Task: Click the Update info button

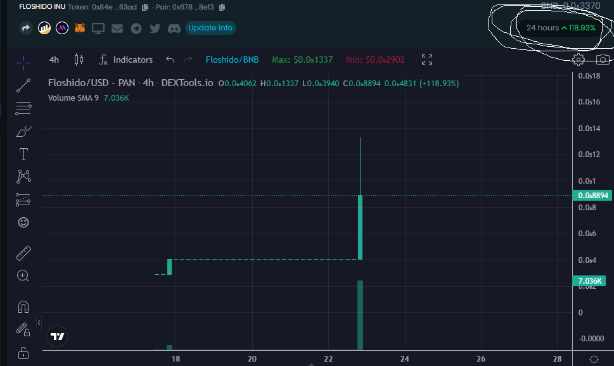Action: pyautogui.click(x=210, y=28)
